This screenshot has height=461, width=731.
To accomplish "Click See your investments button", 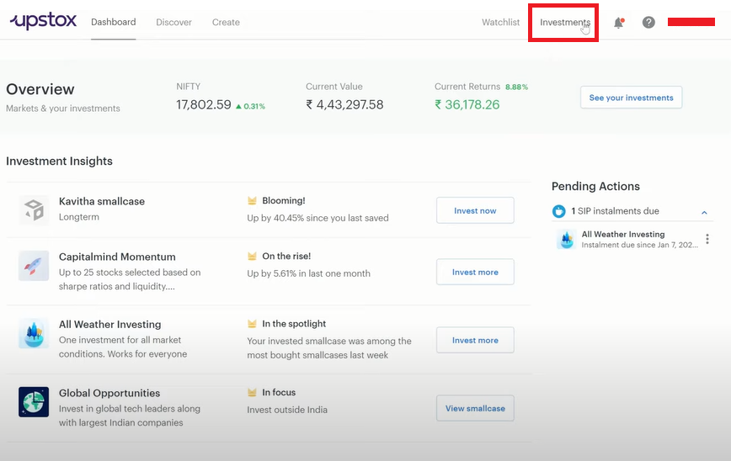I will [x=631, y=98].
